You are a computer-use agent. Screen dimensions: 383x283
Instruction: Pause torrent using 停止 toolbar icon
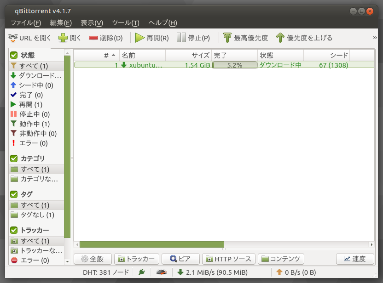(181, 38)
